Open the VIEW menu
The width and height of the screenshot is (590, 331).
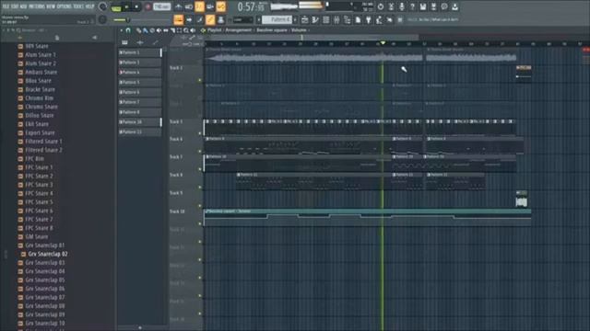(51, 6)
